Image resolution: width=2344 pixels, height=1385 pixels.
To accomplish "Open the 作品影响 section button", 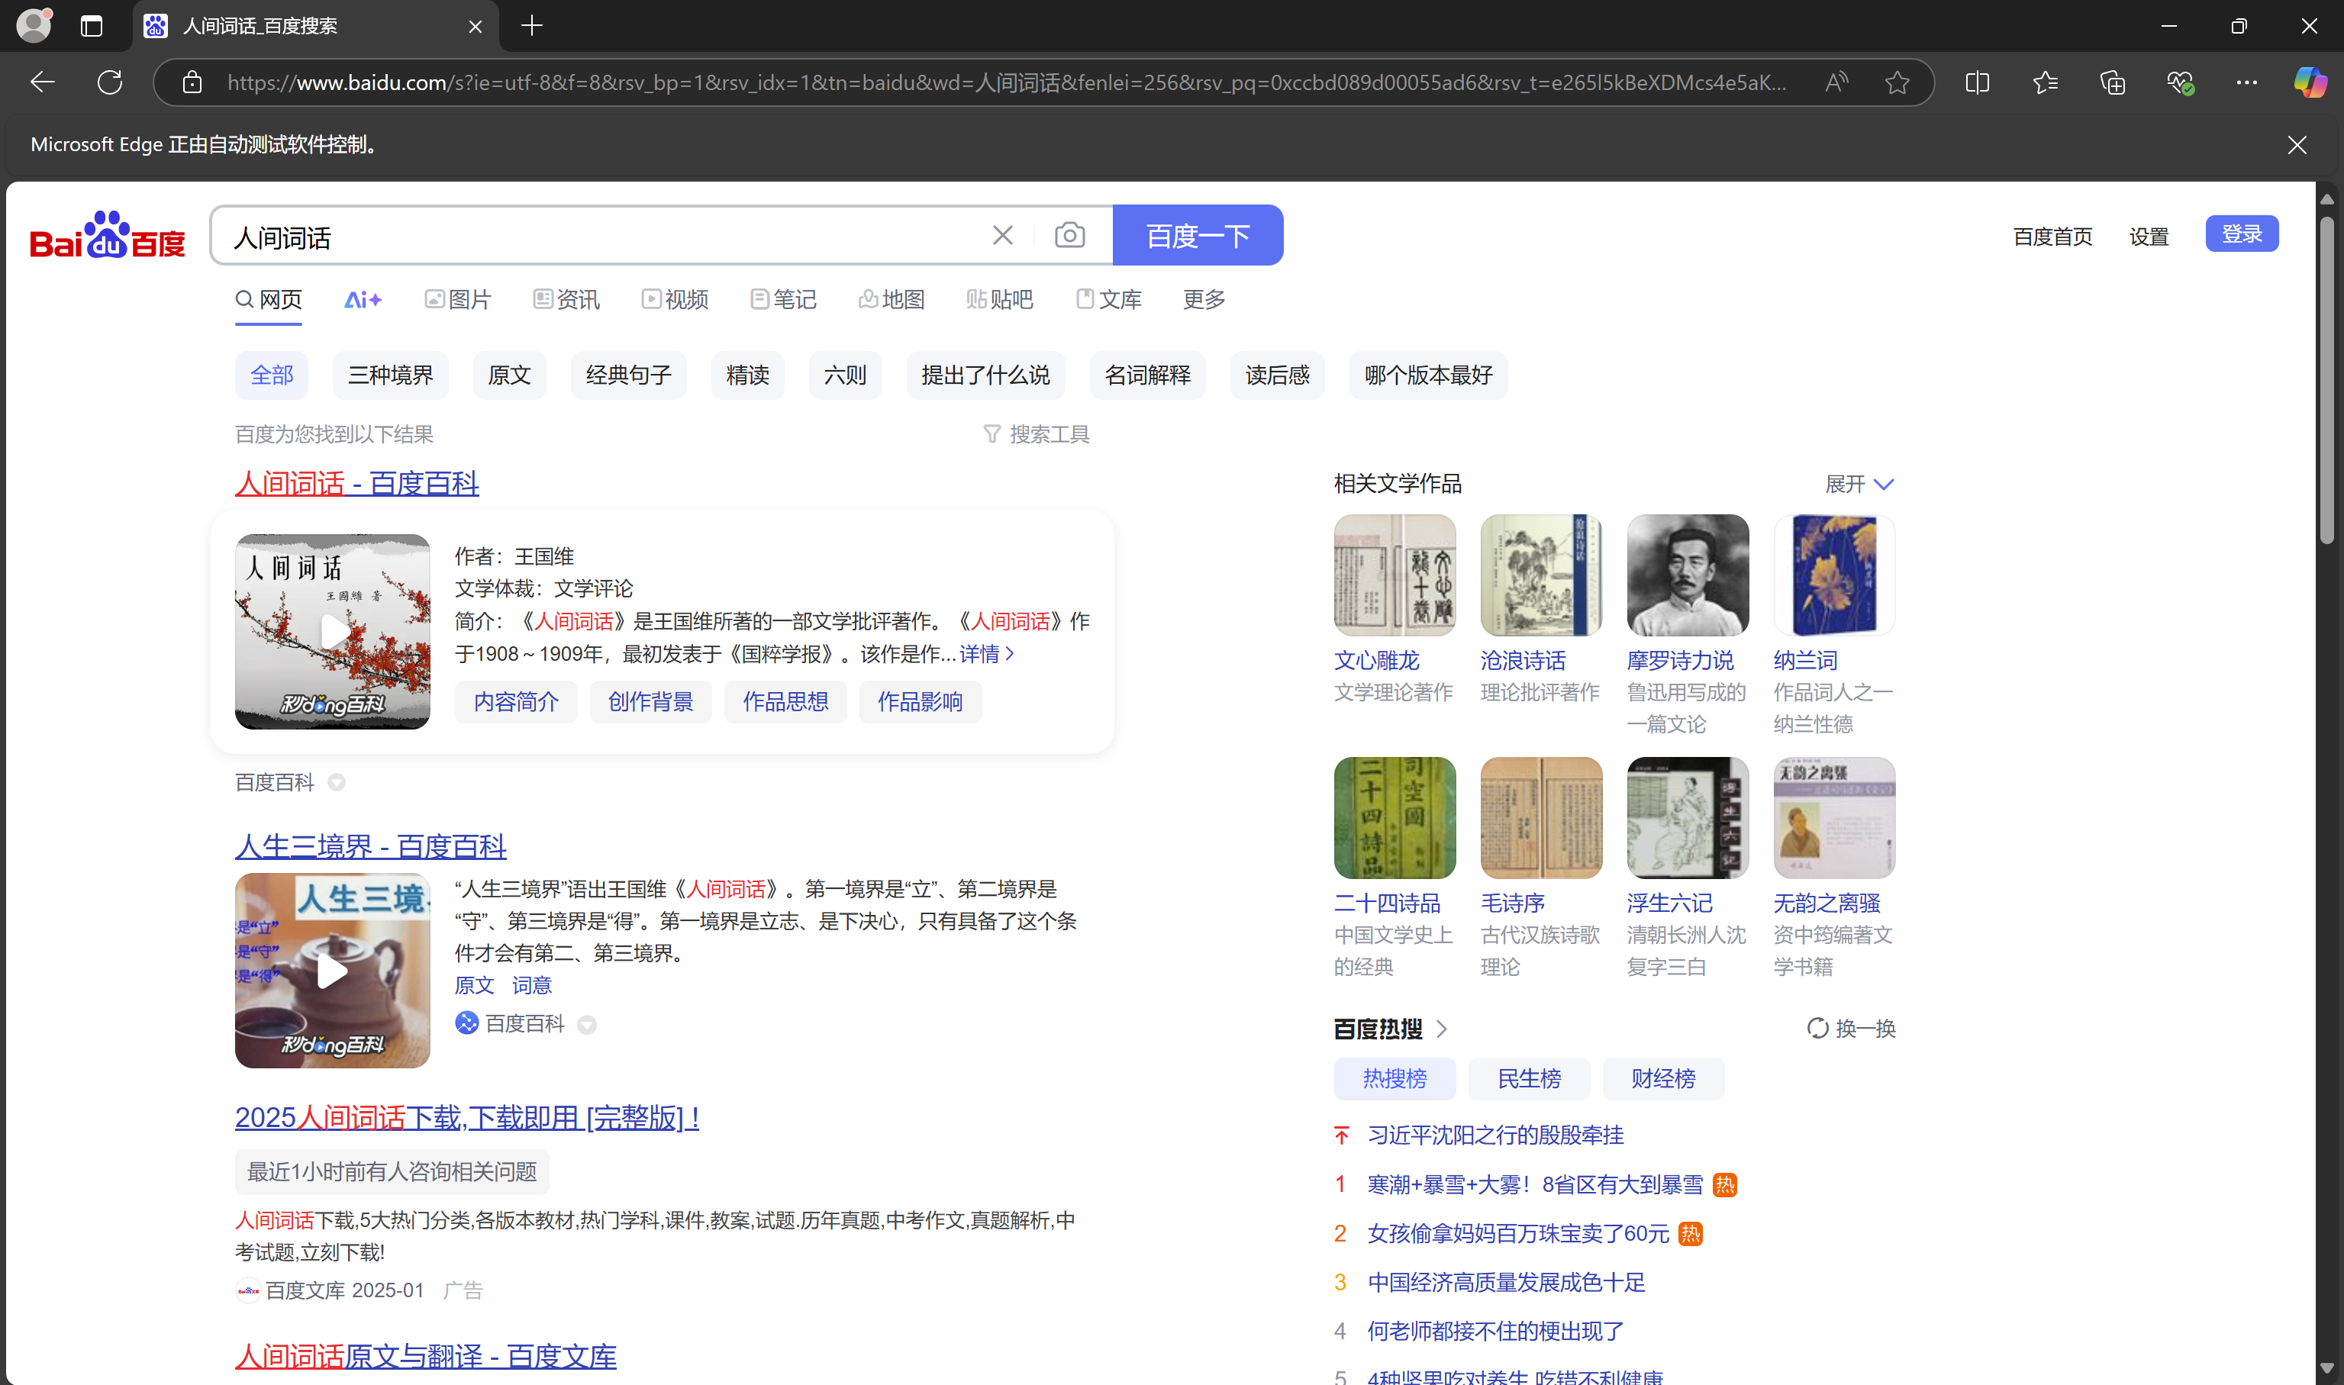I will [920, 702].
